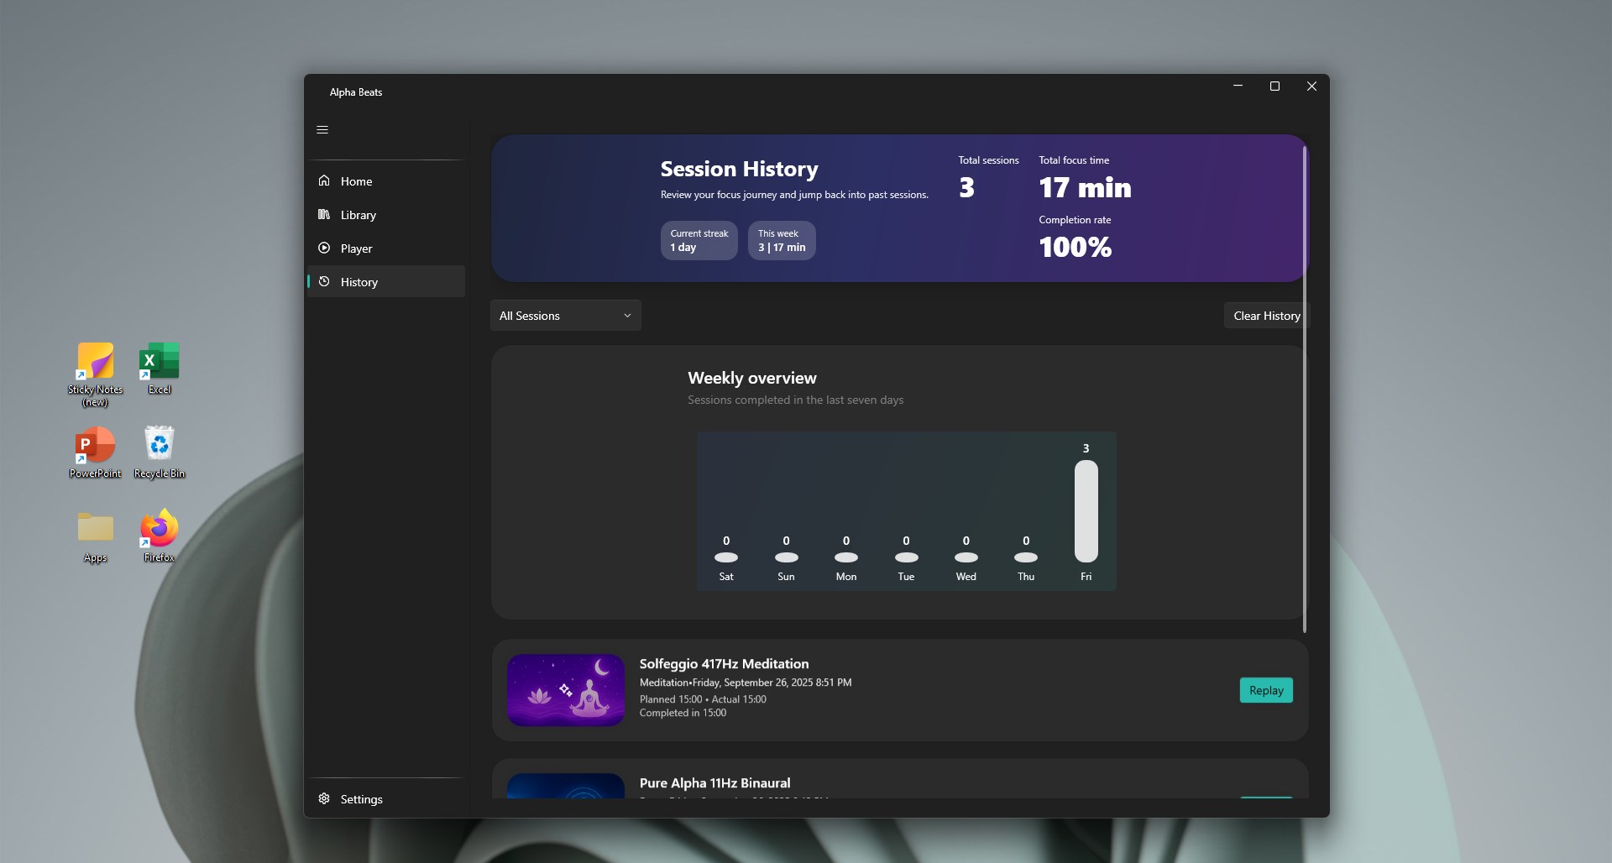Click the Solfeggio 417Hz Meditation title
The height and width of the screenshot is (863, 1612).
(x=725, y=664)
